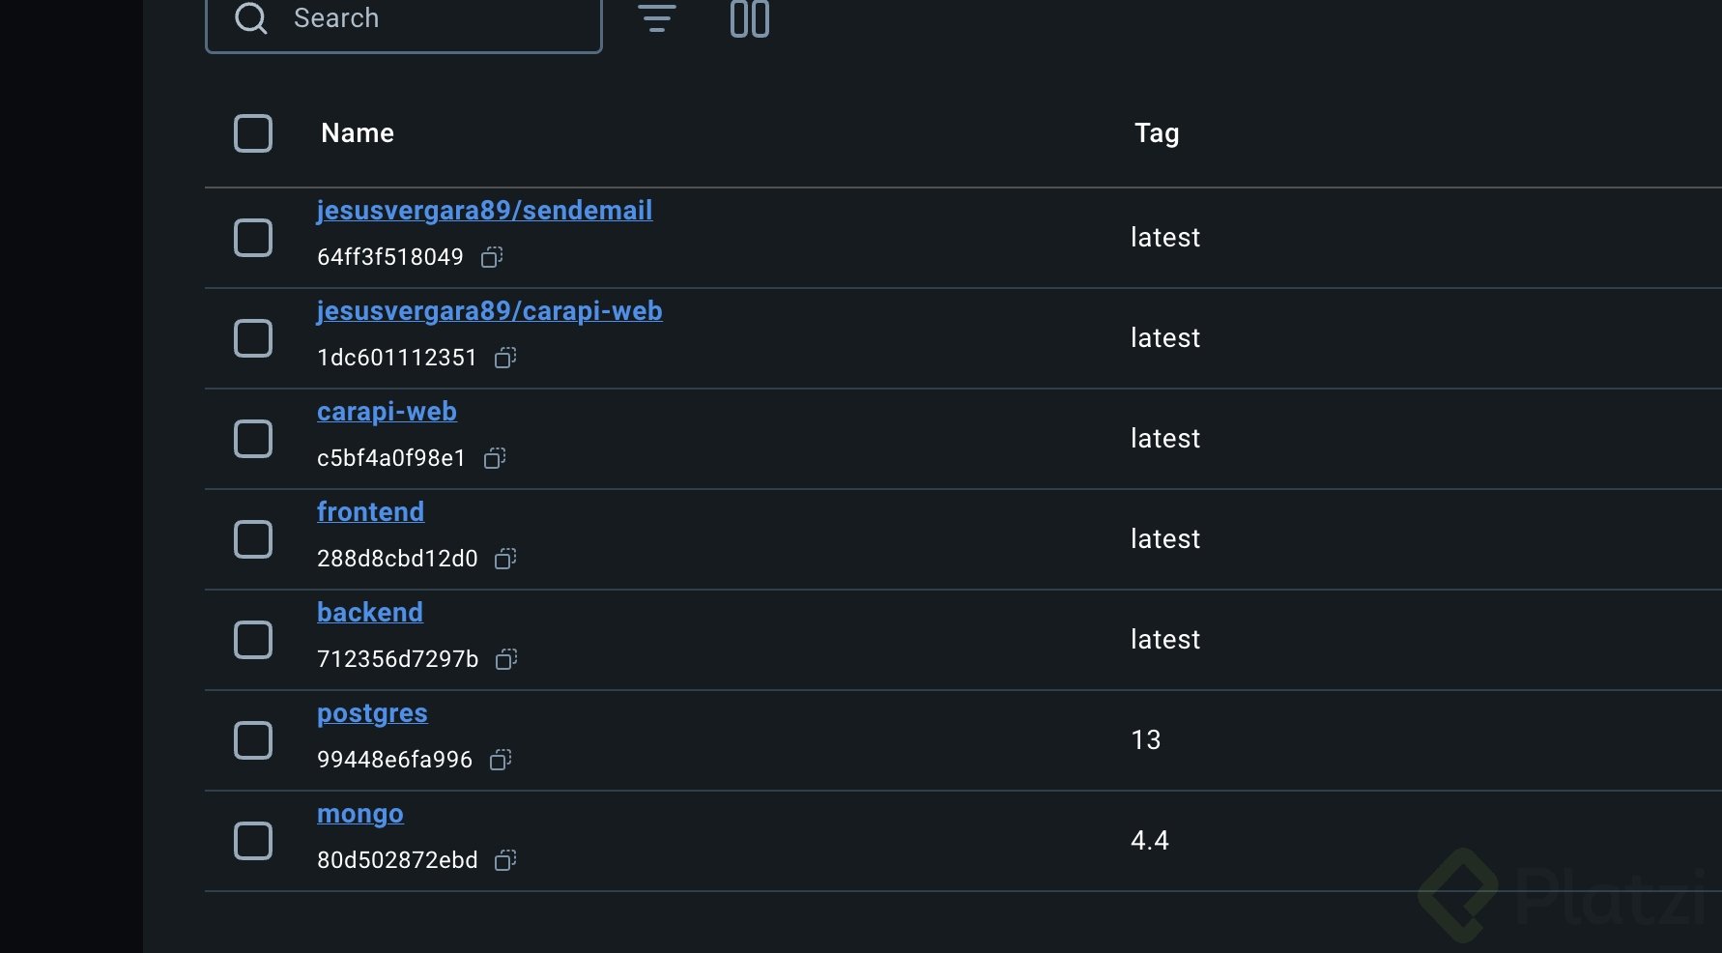
Task: Copy image ID 64ff3f518049
Action: coord(492,257)
